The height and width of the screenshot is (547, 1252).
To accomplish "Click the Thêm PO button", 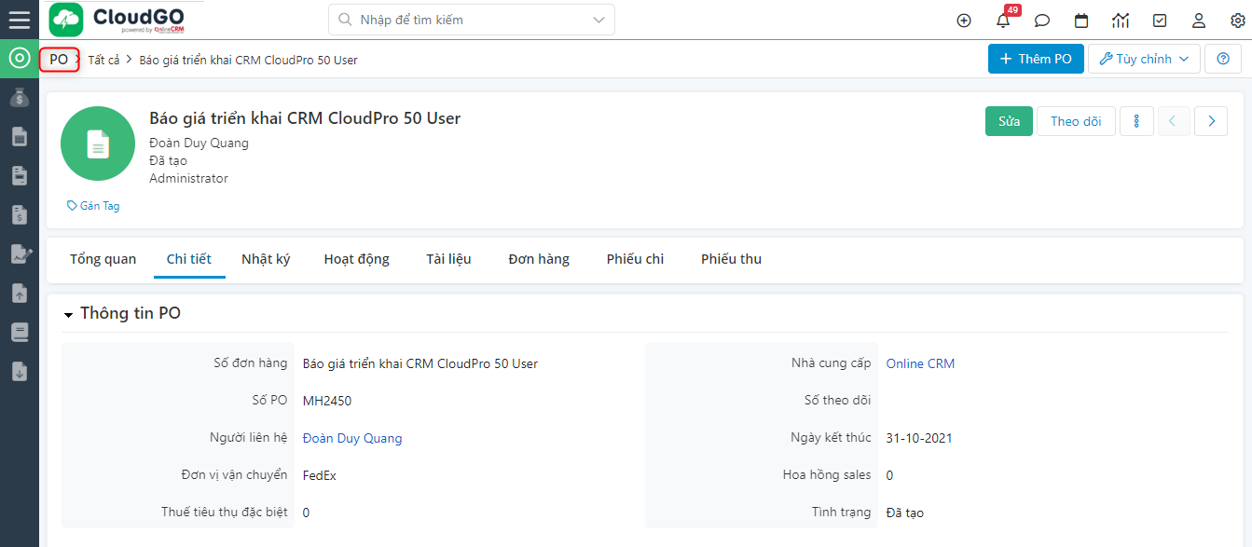I will click(x=1036, y=59).
